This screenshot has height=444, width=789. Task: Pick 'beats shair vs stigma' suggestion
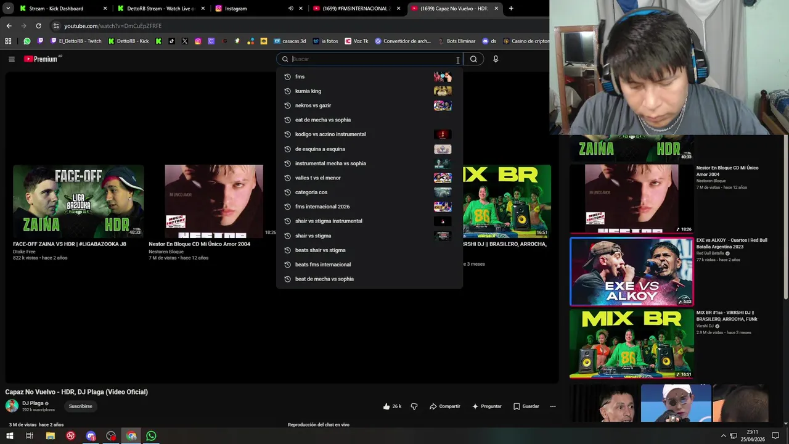(369, 250)
